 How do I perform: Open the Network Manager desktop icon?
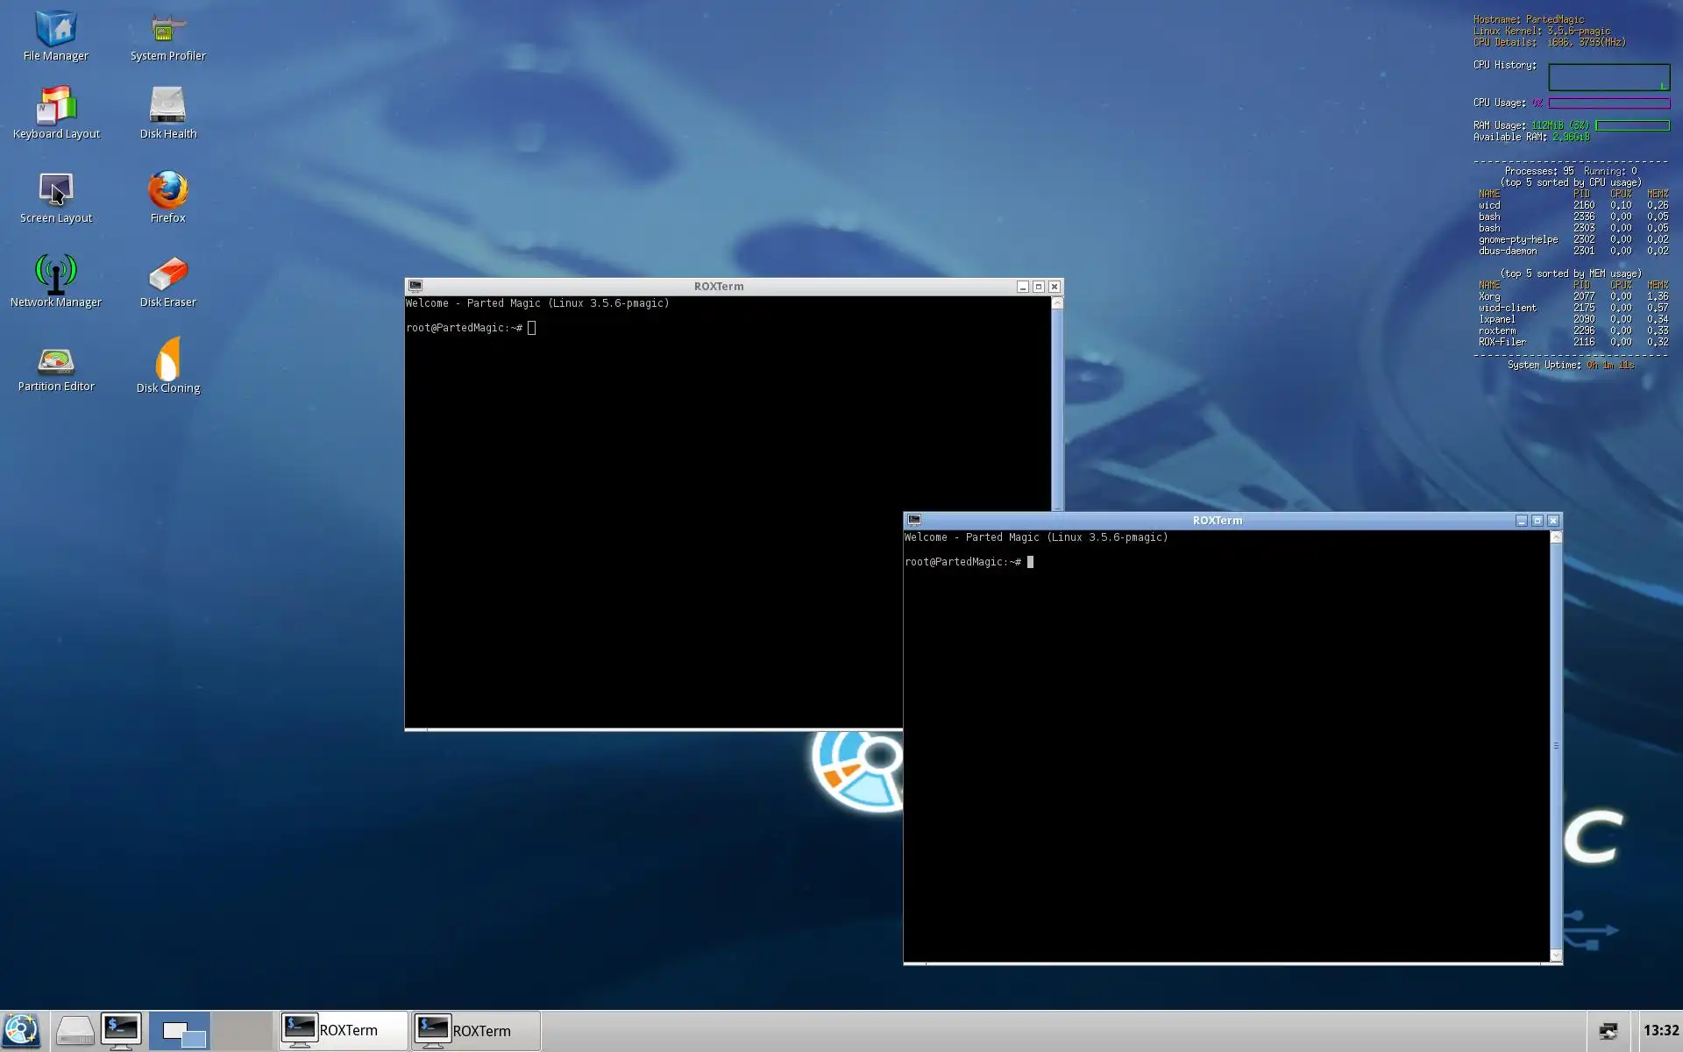(56, 274)
